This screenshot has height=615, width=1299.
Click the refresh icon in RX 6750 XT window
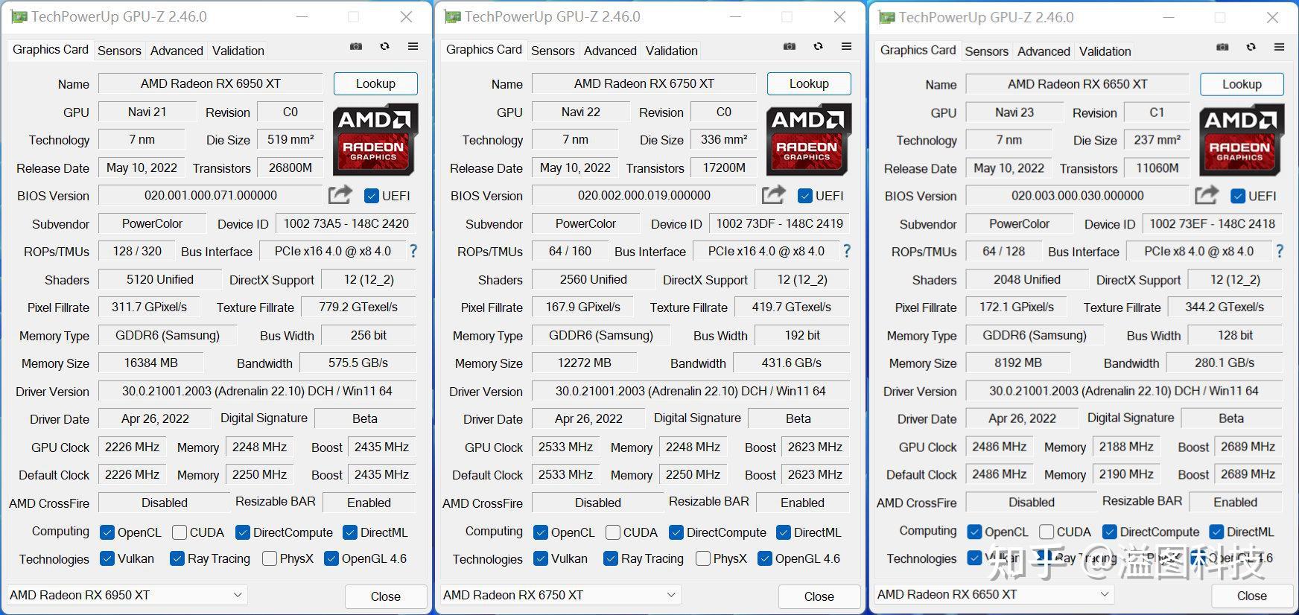(818, 47)
